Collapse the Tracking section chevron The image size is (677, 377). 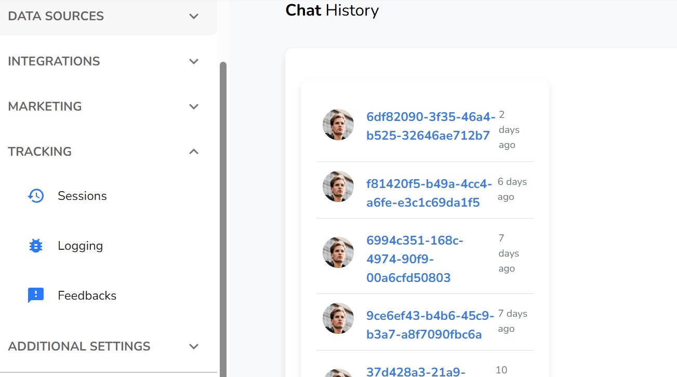point(194,152)
